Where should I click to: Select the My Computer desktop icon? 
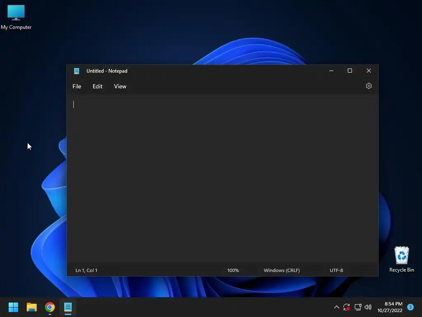[x=16, y=17]
